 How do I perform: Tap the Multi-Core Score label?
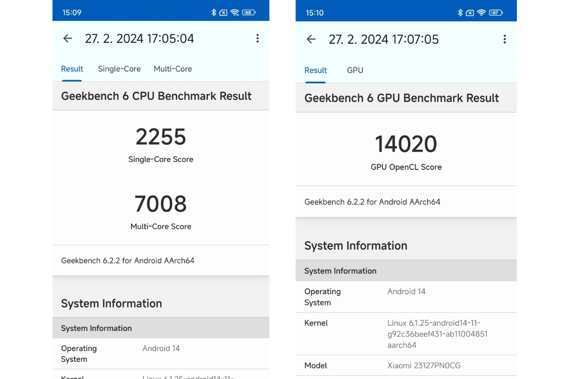161,226
